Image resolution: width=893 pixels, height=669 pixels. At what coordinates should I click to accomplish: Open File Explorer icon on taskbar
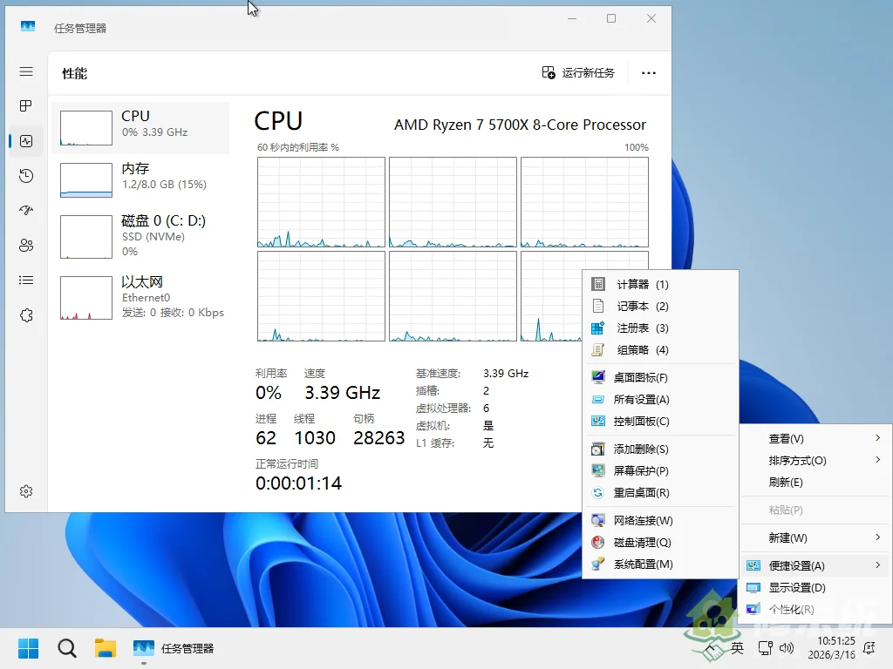tap(105, 648)
